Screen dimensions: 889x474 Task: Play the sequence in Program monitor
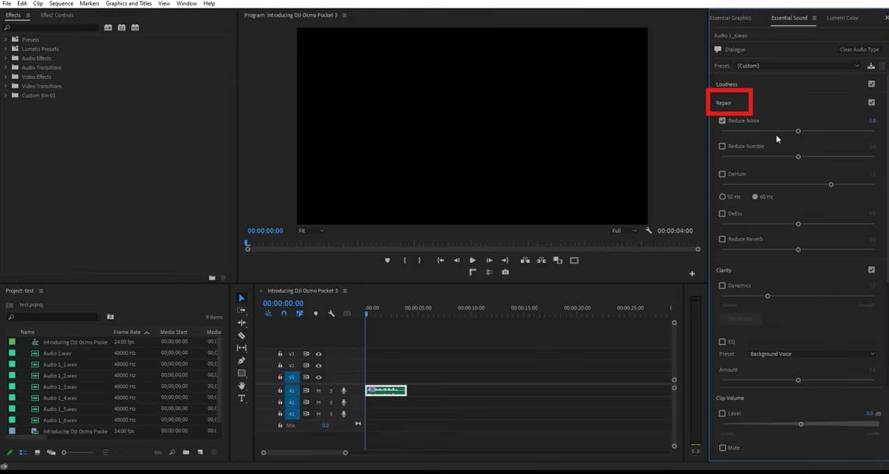pyautogui.click(x=472, y=261)
